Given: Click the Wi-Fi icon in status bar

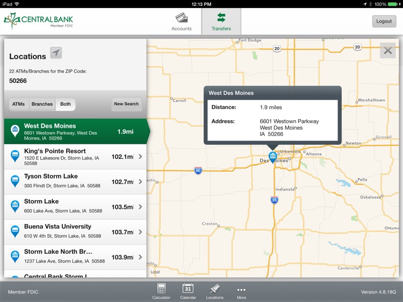Looking at the screenshot, I should (17, 4).
